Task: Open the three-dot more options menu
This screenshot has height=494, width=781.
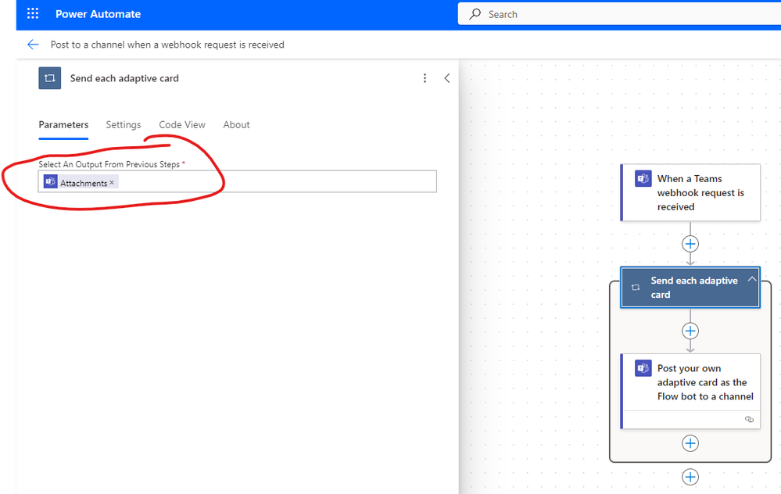Action: (425, 78)
